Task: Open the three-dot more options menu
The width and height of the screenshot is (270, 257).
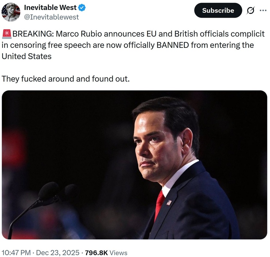Action: pyautogui.click(x=263, y=11)
